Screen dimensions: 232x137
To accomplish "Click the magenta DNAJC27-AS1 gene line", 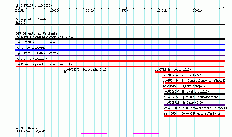I will (x=120, y=134).
